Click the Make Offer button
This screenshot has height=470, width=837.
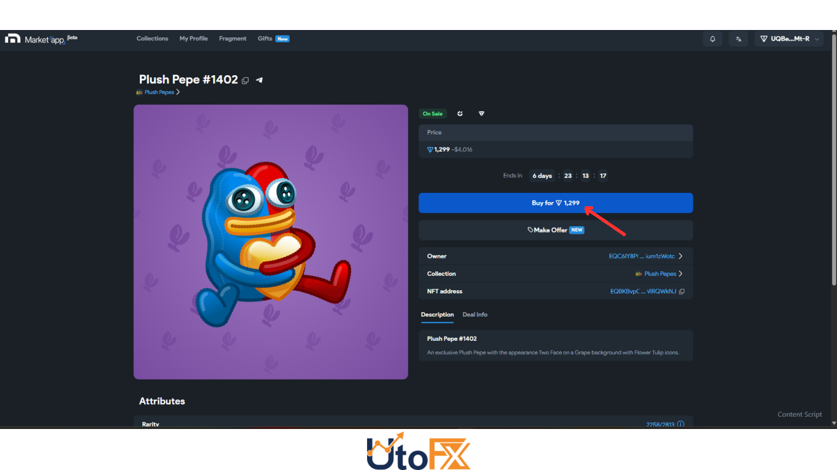pos(556,230)
